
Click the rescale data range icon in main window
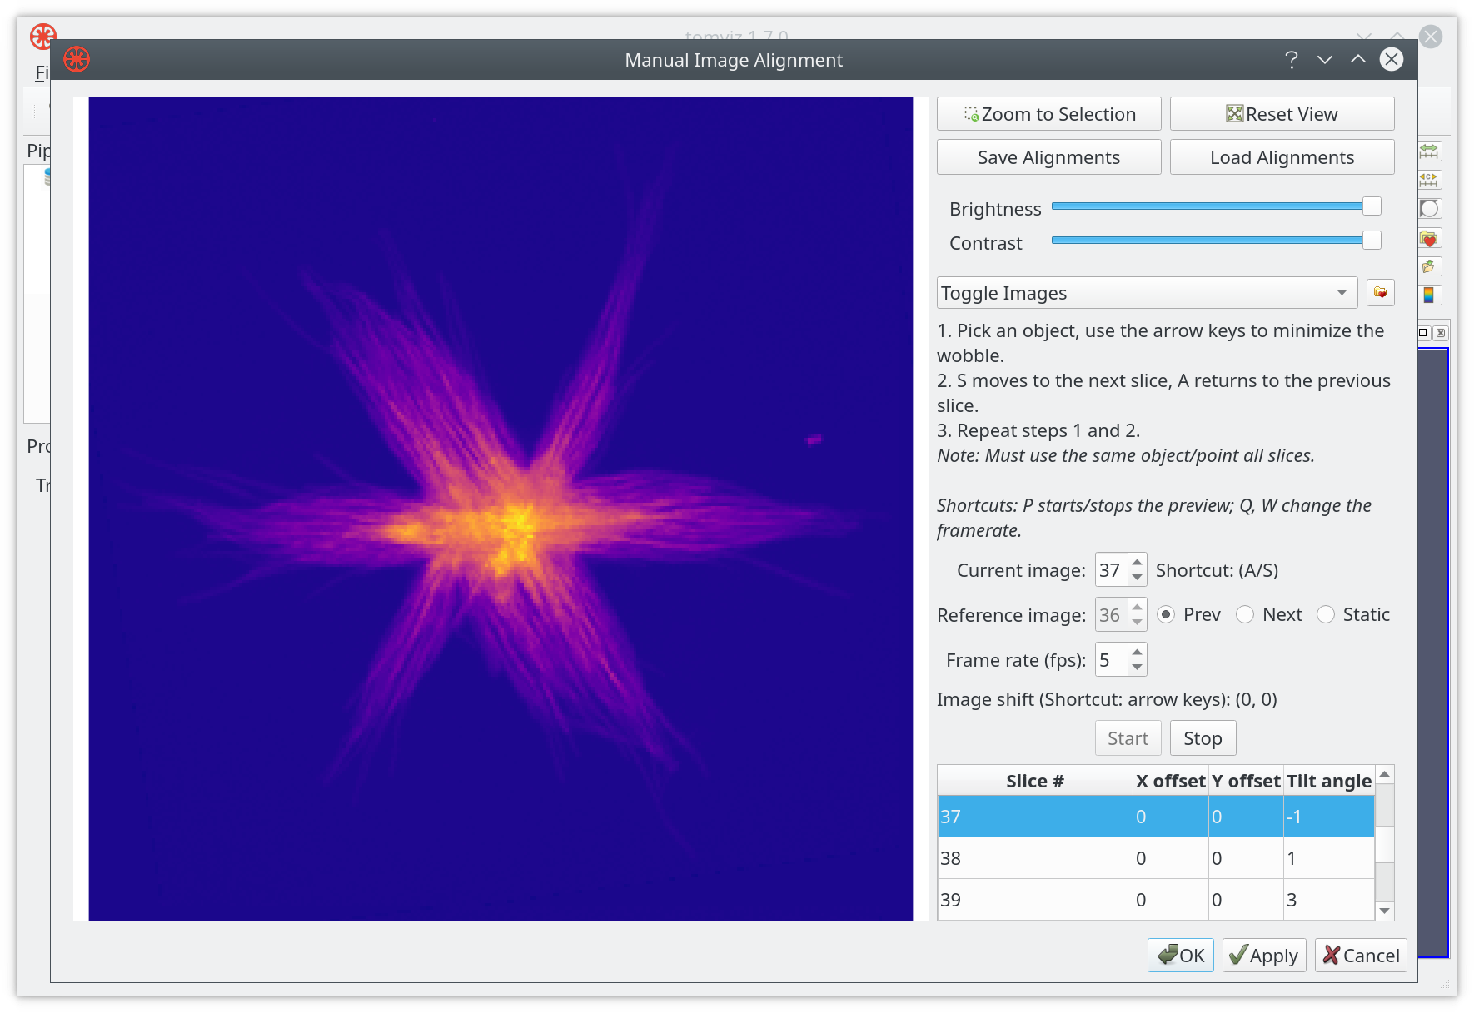(1429, 151)
